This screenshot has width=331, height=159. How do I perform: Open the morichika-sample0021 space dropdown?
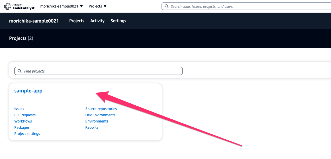(x=62, y=6)
